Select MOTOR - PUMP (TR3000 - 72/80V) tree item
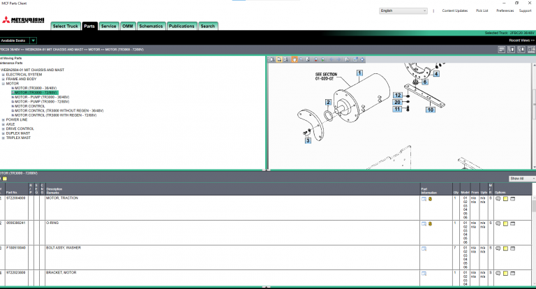This screenshot has height=289, width=536. [x=42, y=102]
